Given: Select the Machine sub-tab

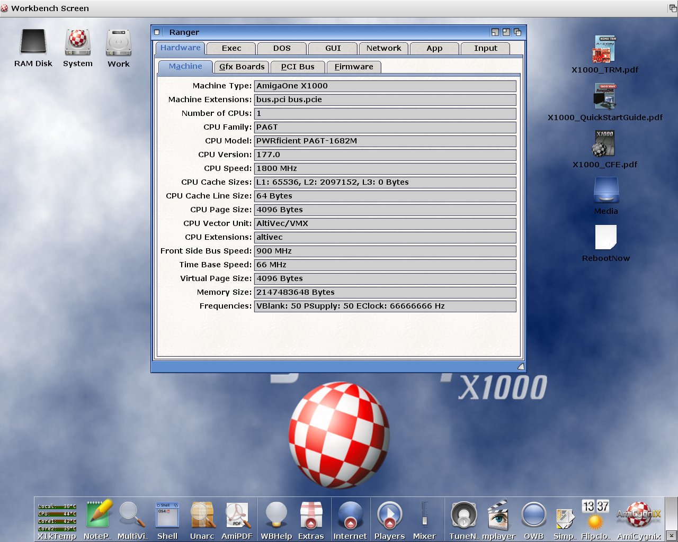Looking at the screenshot, I should 185,66.
